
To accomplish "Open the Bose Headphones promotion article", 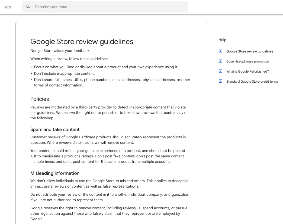I will click(x=247, y=61).
